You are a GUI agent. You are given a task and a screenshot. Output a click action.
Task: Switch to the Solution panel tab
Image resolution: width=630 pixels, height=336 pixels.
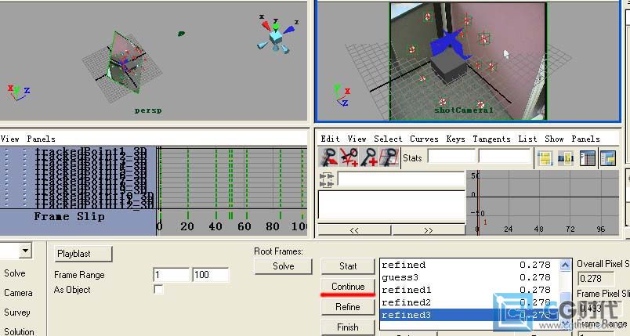pyautogui.click(x=19, y=331)
